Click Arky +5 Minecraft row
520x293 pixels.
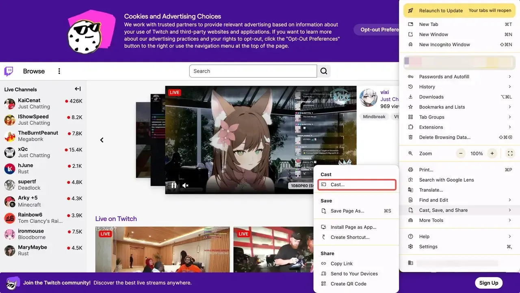click(x=43, y=201)
